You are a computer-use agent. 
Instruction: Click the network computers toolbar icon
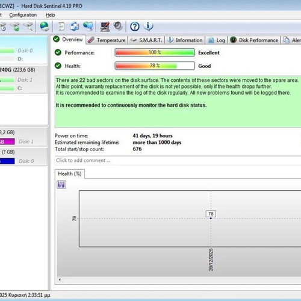[x=88, y=26]
